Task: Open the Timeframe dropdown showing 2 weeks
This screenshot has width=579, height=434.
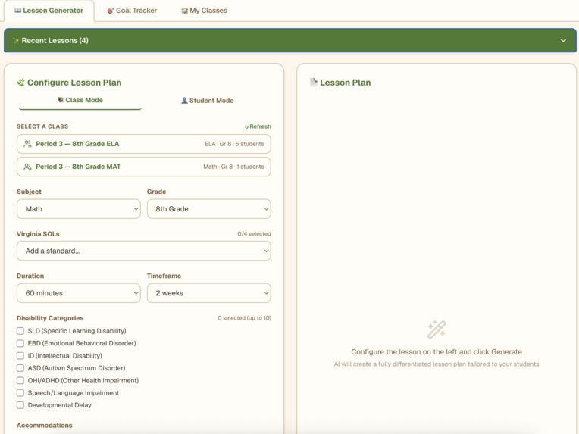Action: (209, 293)
